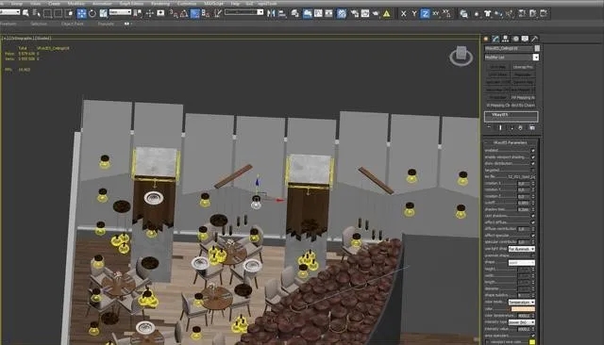Click the Use Pivot Point Center icon
The image size is (604, 345).
click(x=138, y=13)
